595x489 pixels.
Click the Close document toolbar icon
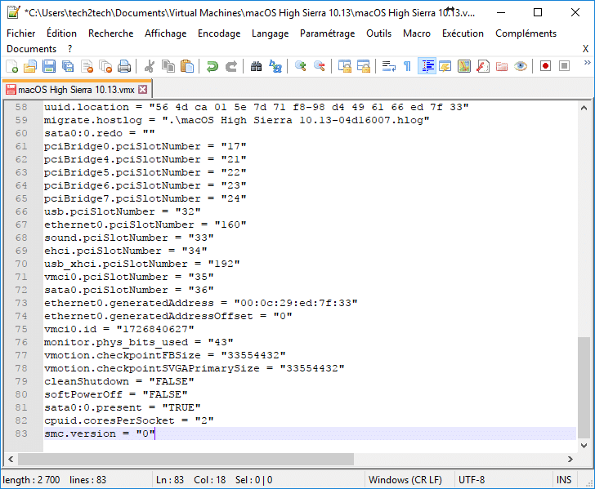87,67
